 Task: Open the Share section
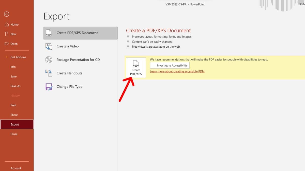coord(14,115)
